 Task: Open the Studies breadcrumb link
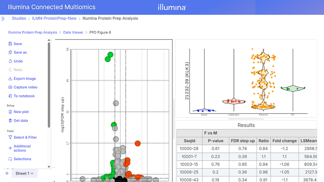click(19, 18)
